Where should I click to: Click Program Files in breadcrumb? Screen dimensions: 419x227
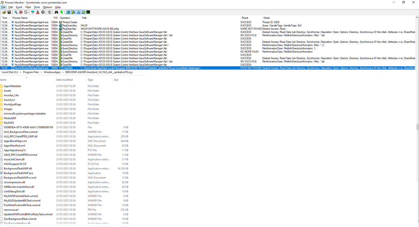[x=31, y=72]
